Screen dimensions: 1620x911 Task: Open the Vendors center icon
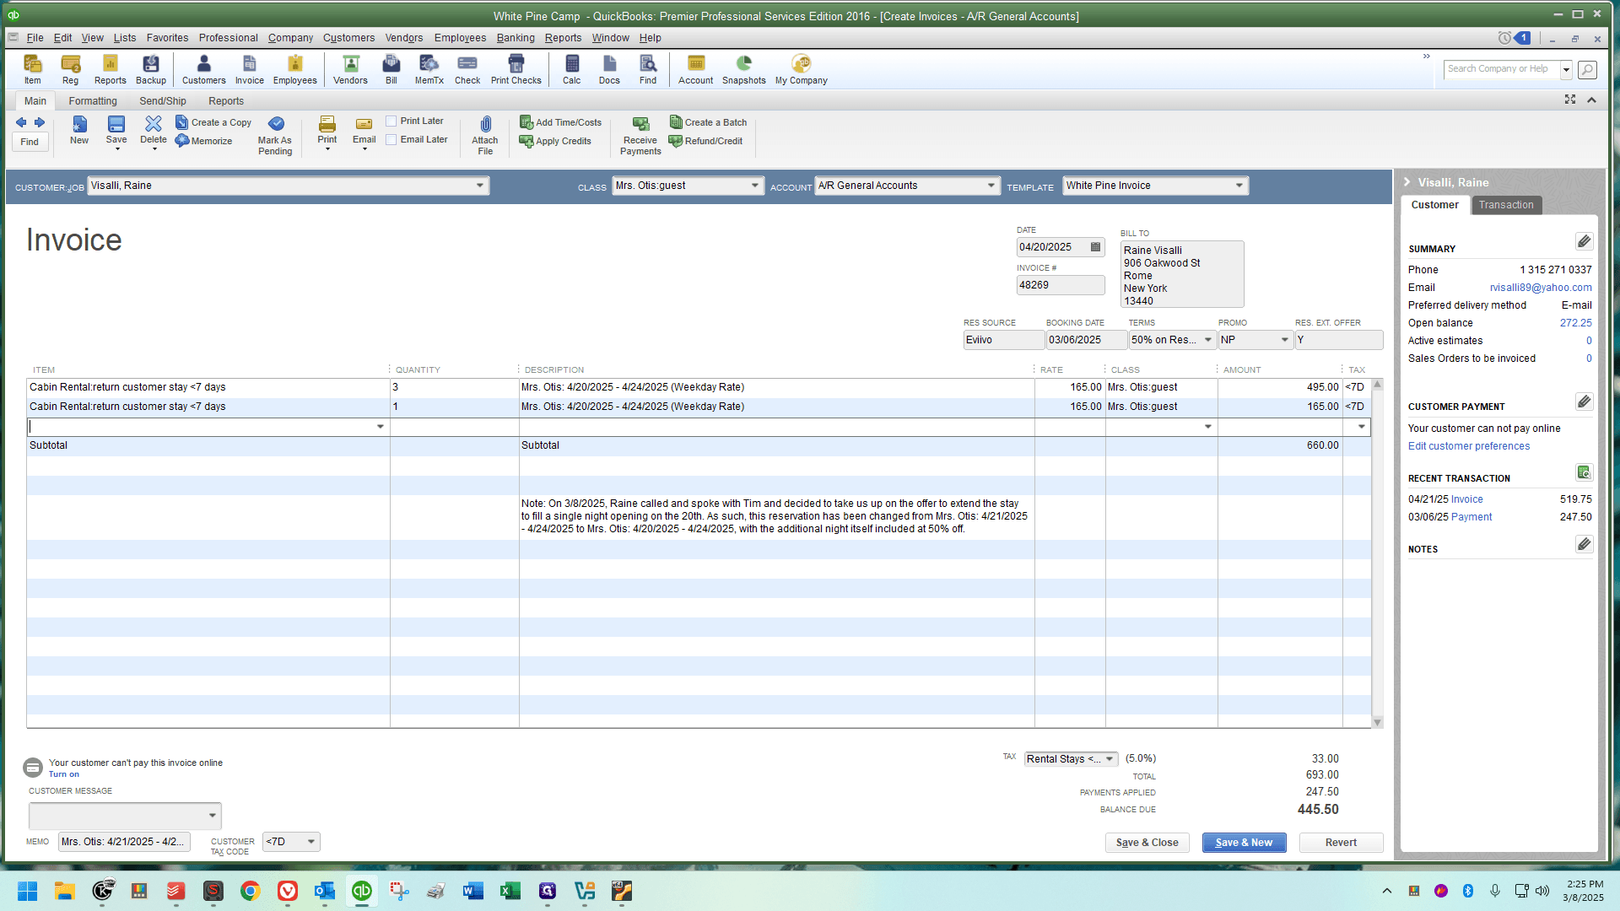[350, 69]
